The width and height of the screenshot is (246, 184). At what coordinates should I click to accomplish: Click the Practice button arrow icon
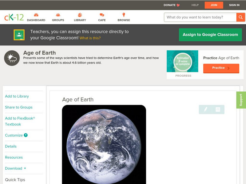point(228,68)
